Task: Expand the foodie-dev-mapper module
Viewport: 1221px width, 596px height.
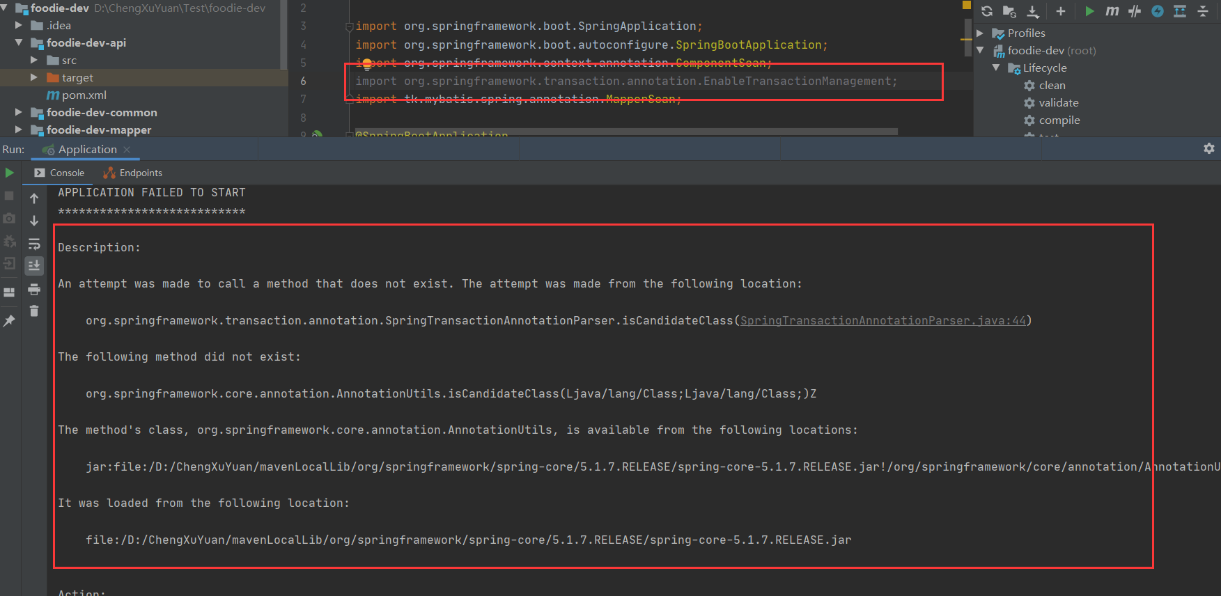Action: [x=19, y=130]
